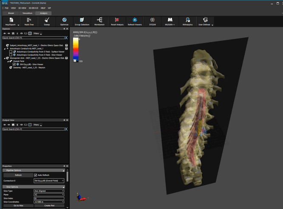Click the Go to Max button
Screen dimensions: 283x209
pyautogui.click(x=18, y=206)
